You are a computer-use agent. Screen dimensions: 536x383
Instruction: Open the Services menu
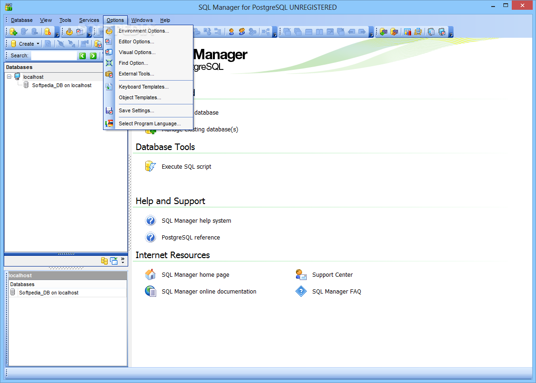pos(89,20)
